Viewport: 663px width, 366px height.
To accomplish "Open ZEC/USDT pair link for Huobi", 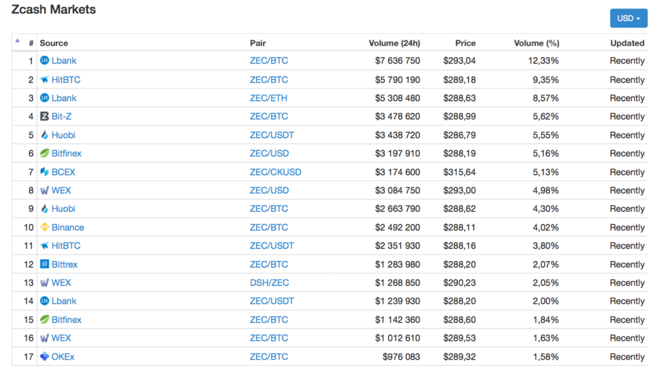I will [x=272, y=135].
